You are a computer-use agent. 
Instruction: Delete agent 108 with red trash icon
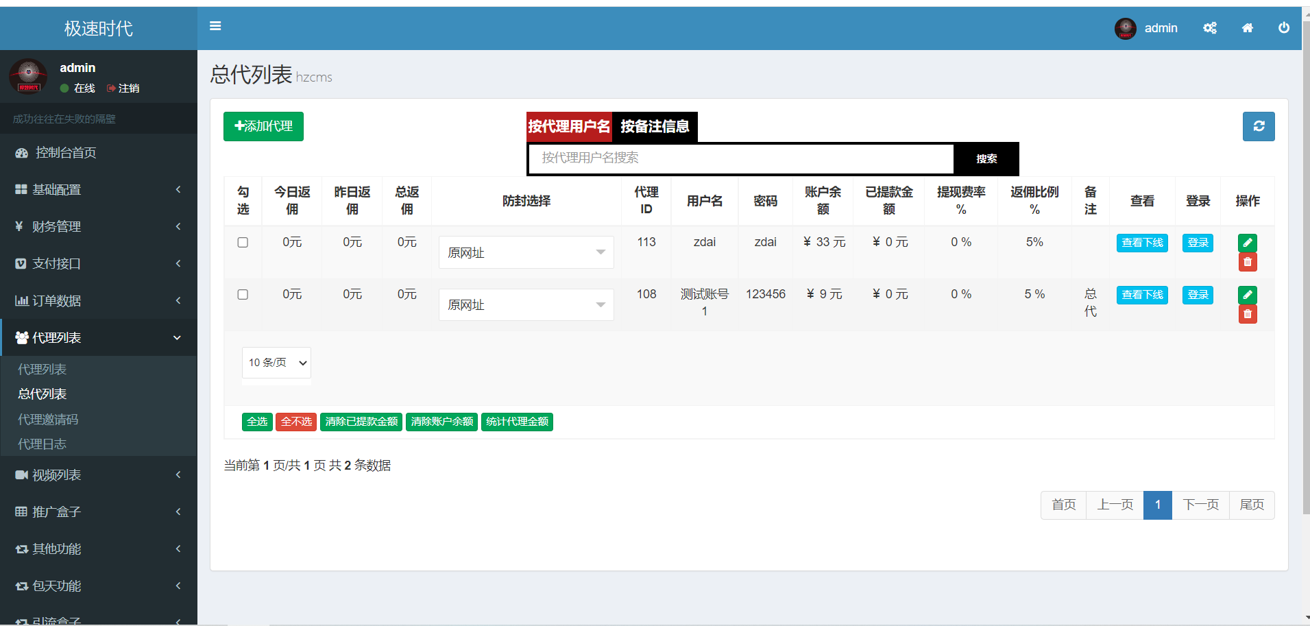point(1248,314)
